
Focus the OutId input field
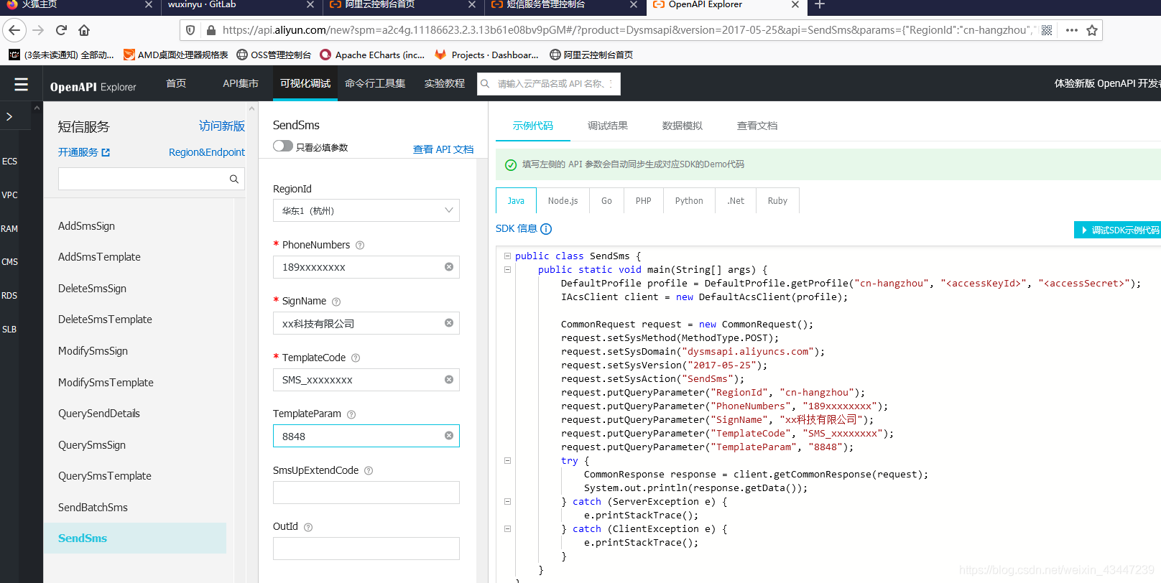366,549
